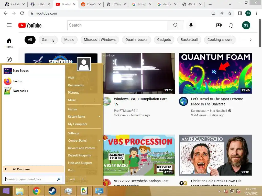Start voice search with the microphone
262x196 pixels.
tap(191, 25)
